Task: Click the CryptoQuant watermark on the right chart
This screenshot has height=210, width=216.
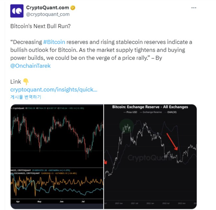Action: coord(150,158)
